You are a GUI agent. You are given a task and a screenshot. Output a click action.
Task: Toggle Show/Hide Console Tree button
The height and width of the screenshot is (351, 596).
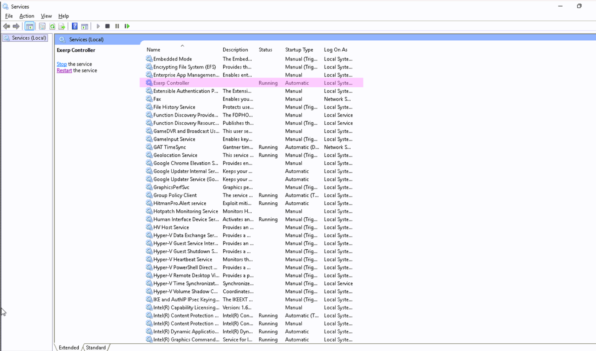click(30, 26)
